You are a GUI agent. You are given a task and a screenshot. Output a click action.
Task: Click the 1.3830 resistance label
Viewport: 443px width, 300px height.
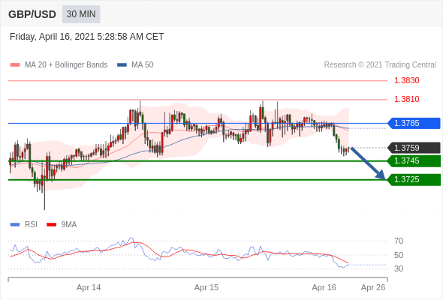[x=406, y=81]
